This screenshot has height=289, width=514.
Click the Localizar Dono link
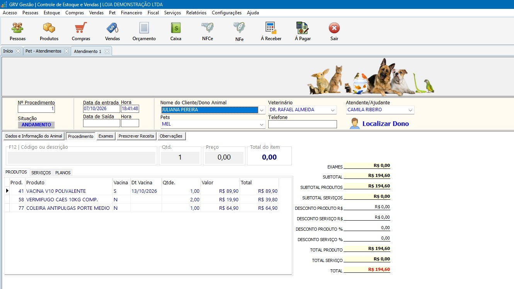tap(385, 124)
